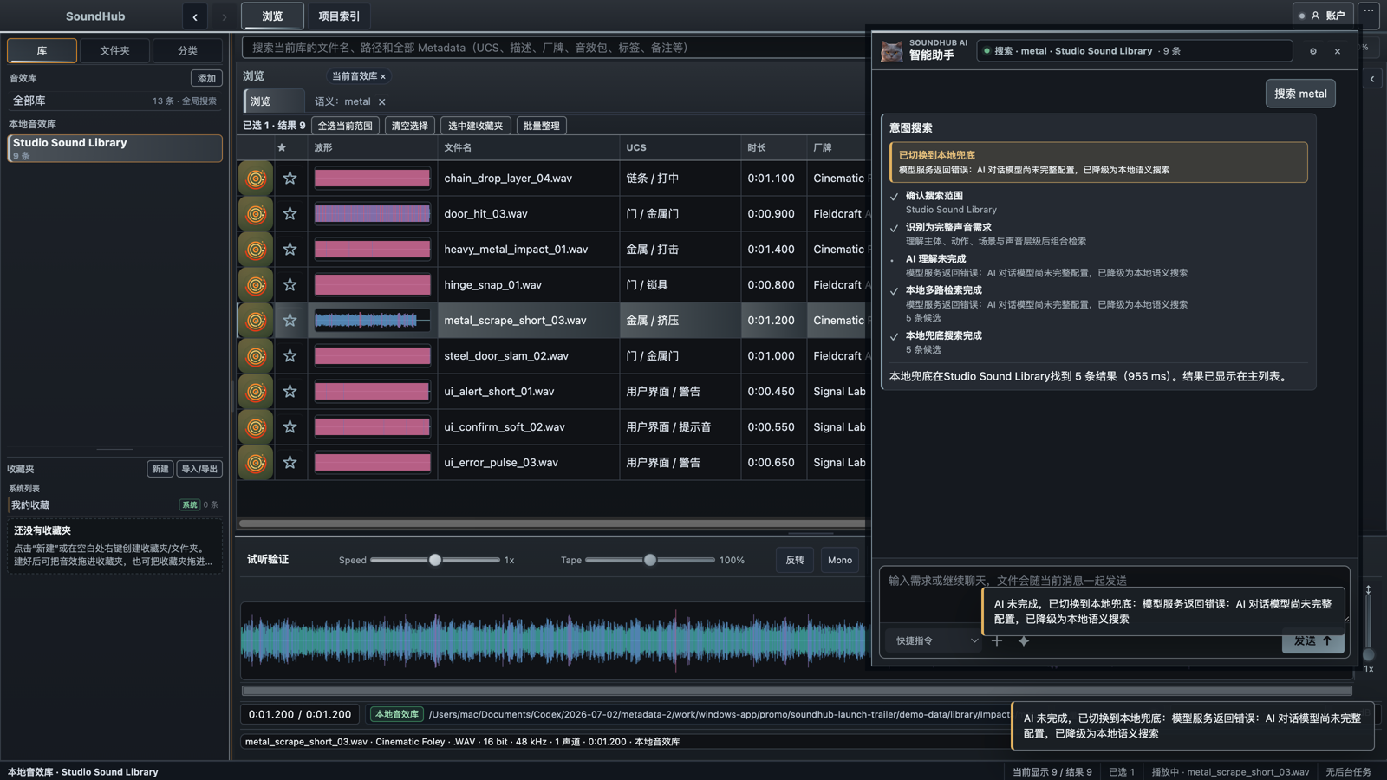The image size is (1387, 780).
Task: Select 全部库 in the library list
Action: point(114,101)
